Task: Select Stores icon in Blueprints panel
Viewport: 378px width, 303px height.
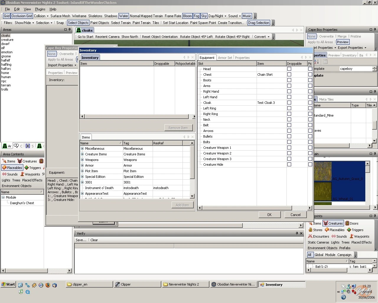Action: [x=310, y=230]
